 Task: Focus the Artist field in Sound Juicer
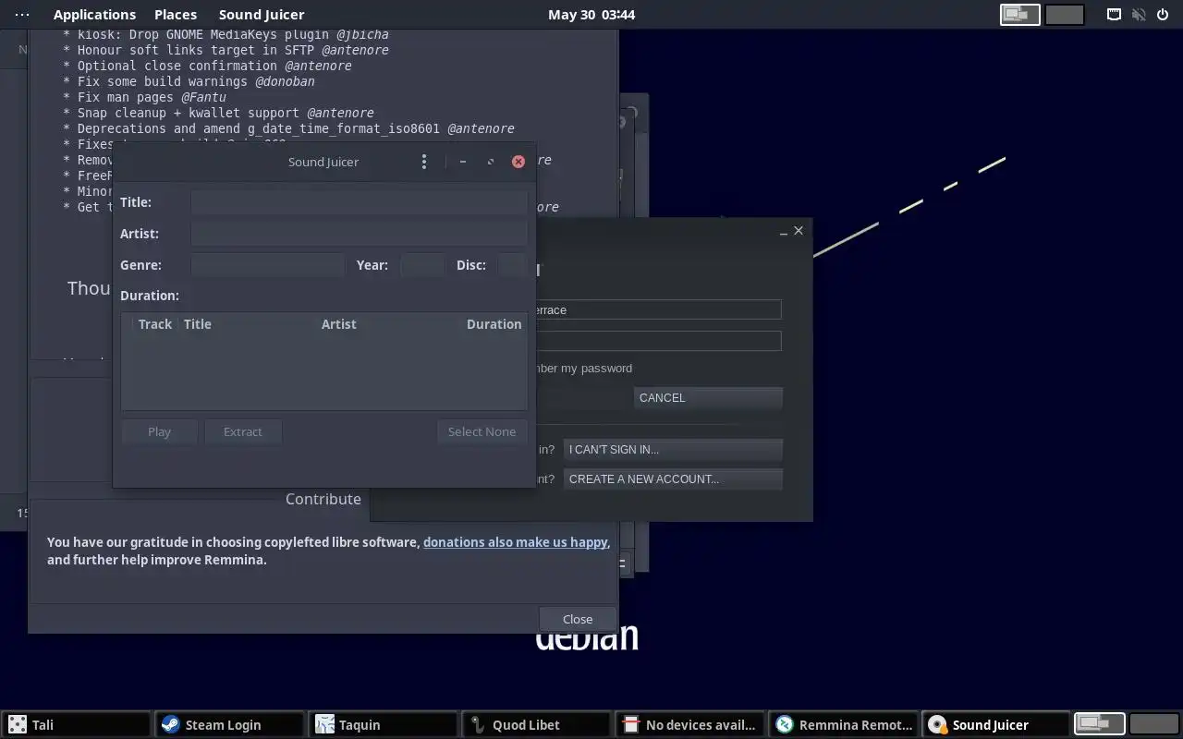pyautogui.click(x=359, y=234)
